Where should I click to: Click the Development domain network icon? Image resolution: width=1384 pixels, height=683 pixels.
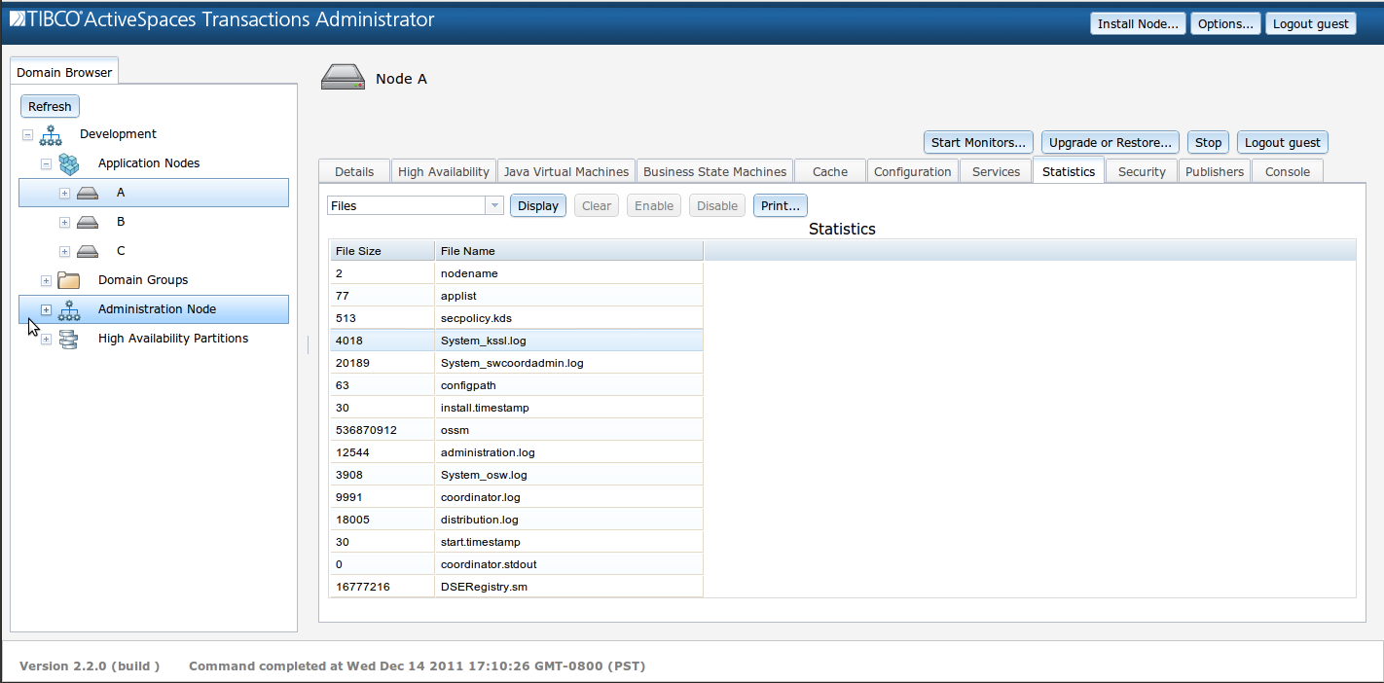point(51,134)
